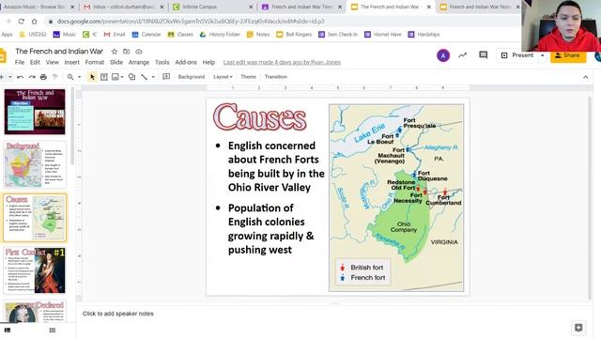Open the Slide menu
Image resolution: width=601 pixels, height=338 pixels.
point(116,62)
